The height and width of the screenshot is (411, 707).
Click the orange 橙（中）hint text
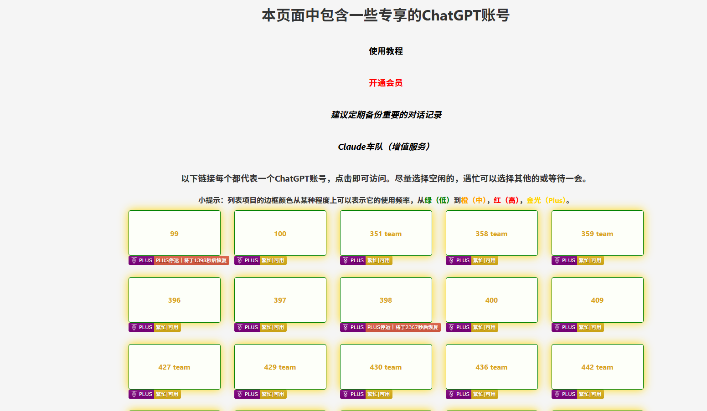[474, 200]
